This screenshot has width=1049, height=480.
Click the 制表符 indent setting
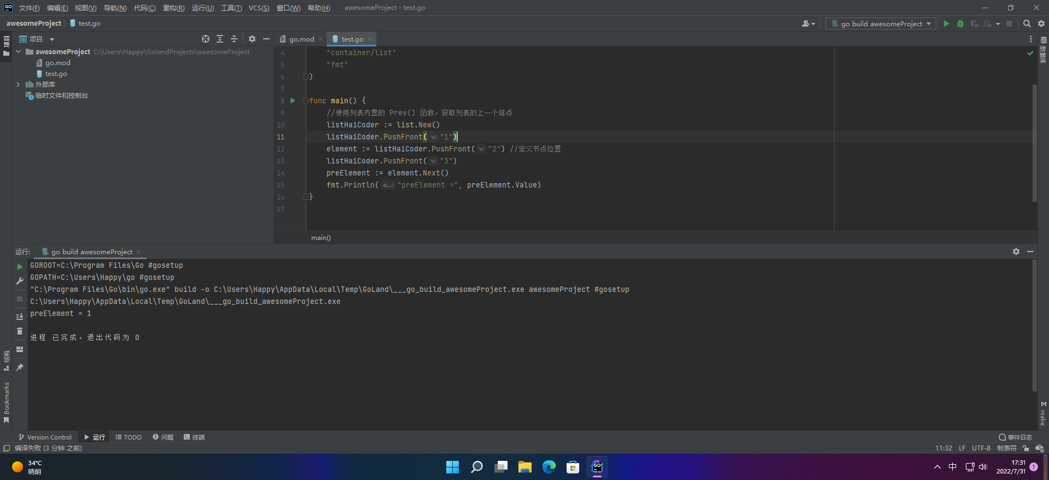[x=1006, y=448]
